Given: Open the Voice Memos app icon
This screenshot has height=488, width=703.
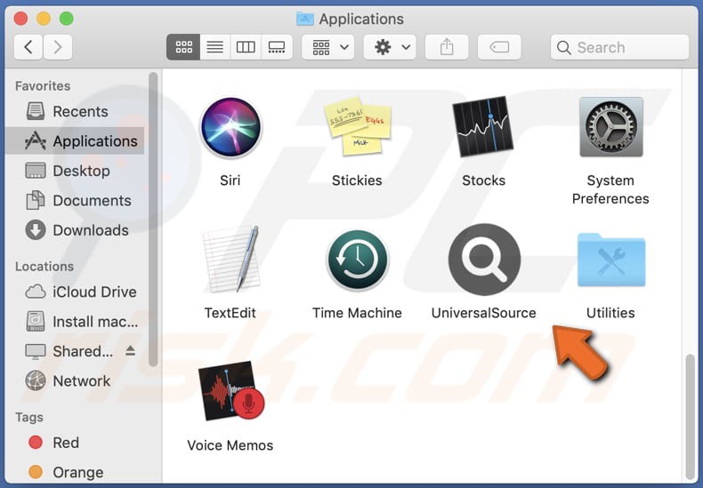Looking at the screenshot, I should [230, 392].
